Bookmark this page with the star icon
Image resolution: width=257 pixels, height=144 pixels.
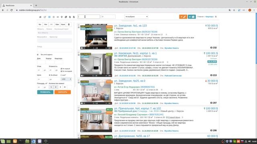234,10
